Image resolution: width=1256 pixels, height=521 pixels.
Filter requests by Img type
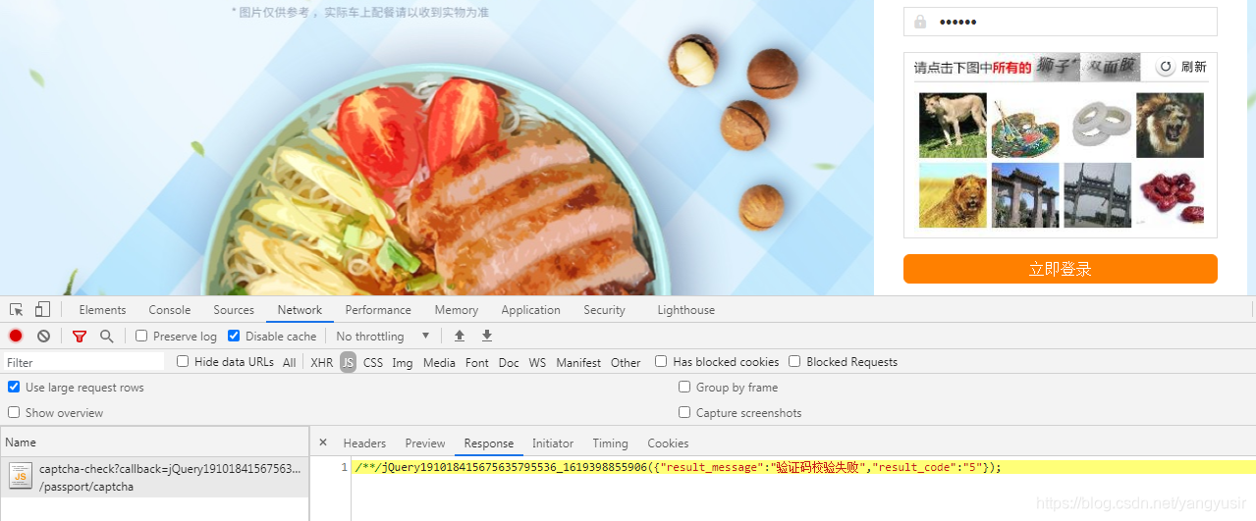pos(403,362)
